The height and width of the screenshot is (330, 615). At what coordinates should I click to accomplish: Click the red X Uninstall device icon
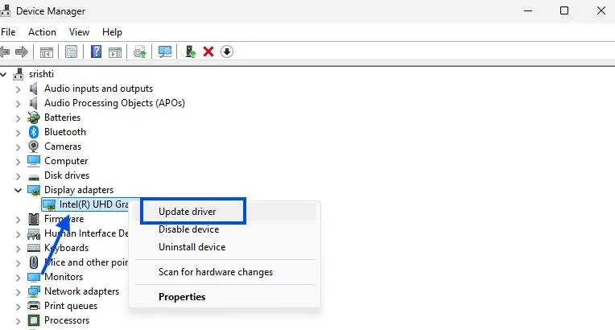pyautogui.click(x=208, y=52)
